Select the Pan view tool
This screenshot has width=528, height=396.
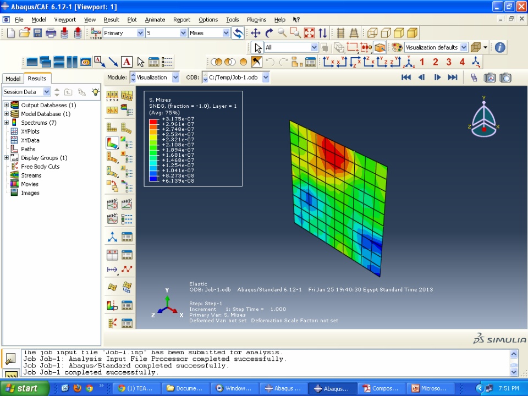tap(256, 33)
